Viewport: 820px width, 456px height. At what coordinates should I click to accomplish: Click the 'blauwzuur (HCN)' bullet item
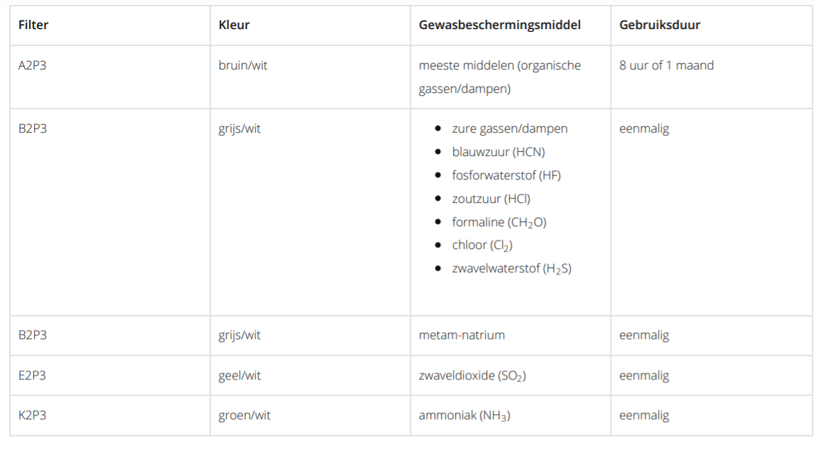[x=498, y=152]
